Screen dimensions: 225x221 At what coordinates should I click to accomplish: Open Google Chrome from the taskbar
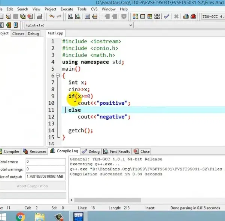20,216
